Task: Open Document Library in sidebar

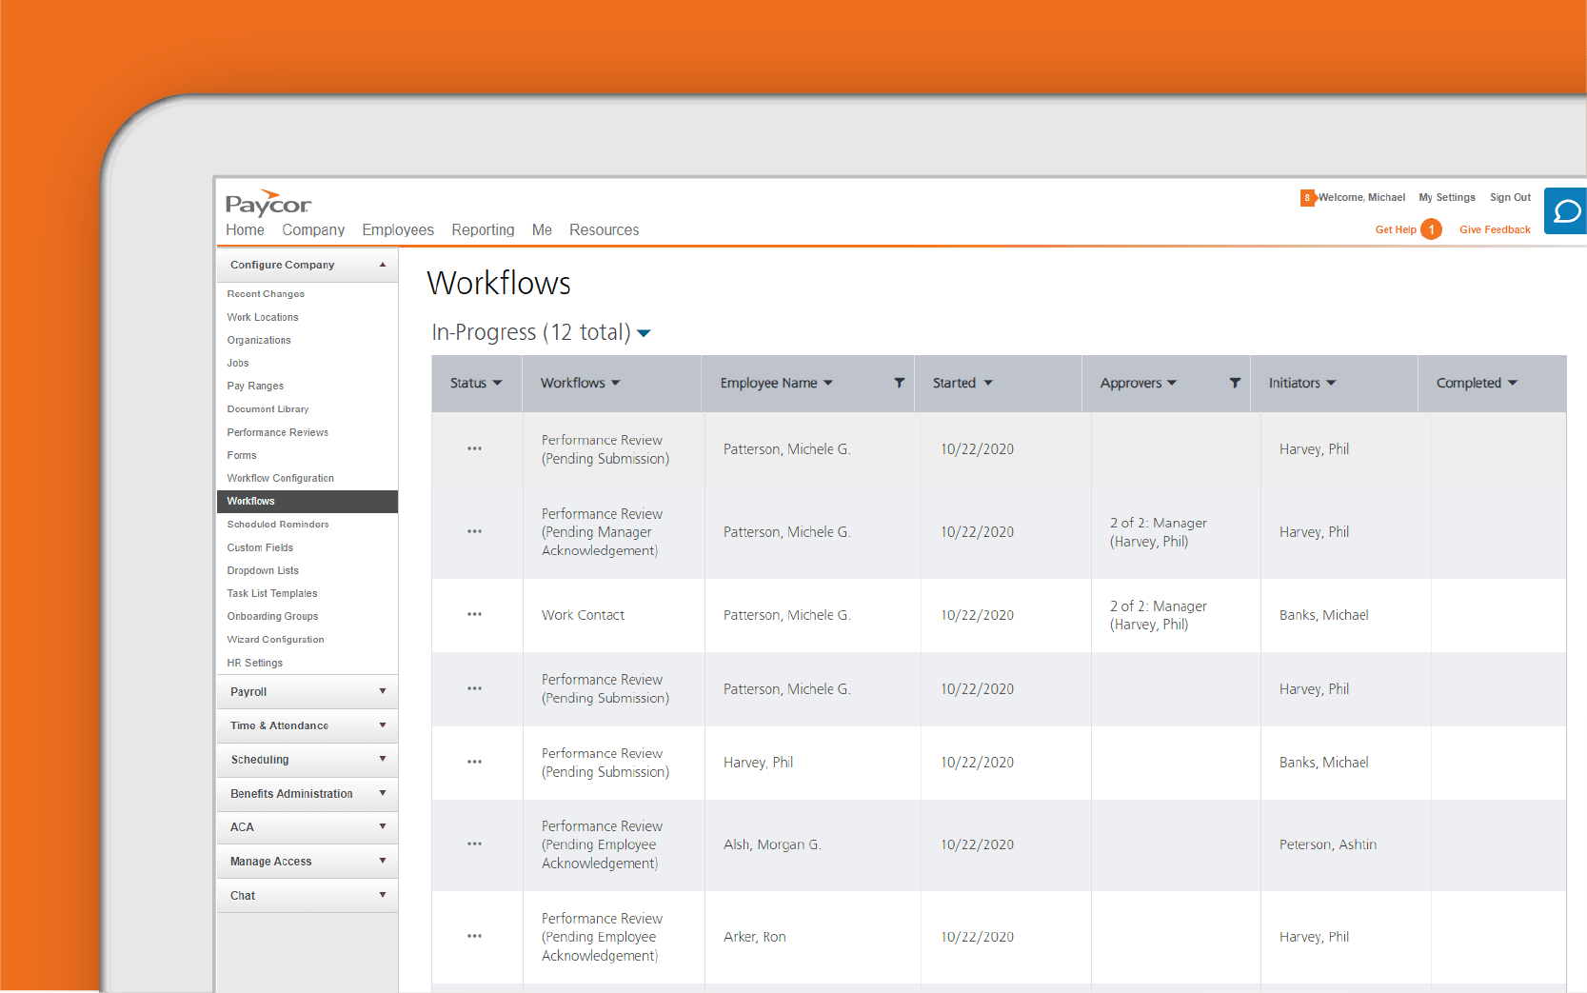Action: coord(268,409)
